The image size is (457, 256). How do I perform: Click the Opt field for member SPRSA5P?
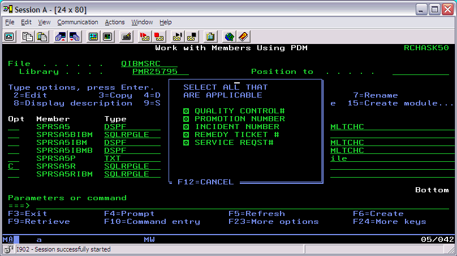(14, 158)
